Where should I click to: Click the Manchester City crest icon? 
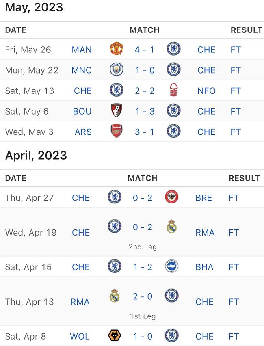pos(116,69)
